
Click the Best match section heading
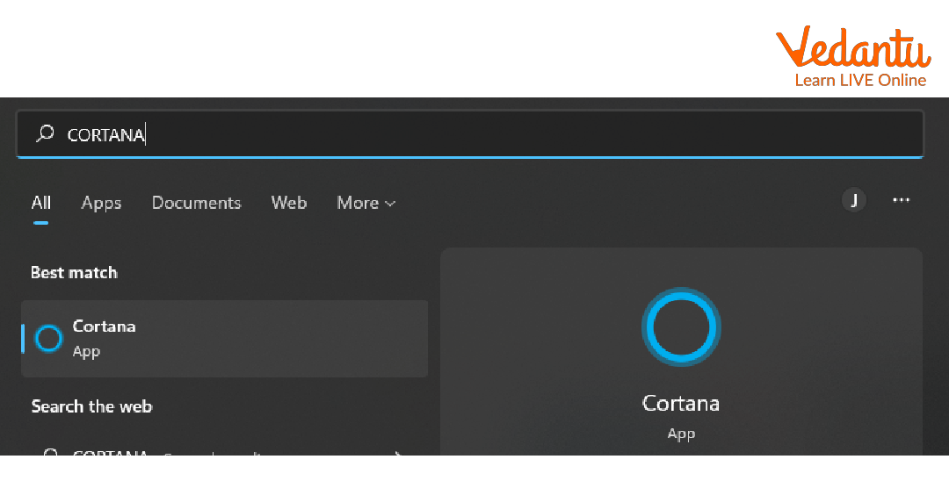74,273
